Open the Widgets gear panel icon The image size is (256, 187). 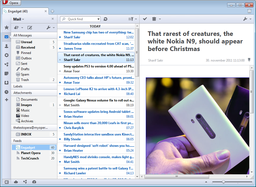pyautogui.click(x=6, y=55)
